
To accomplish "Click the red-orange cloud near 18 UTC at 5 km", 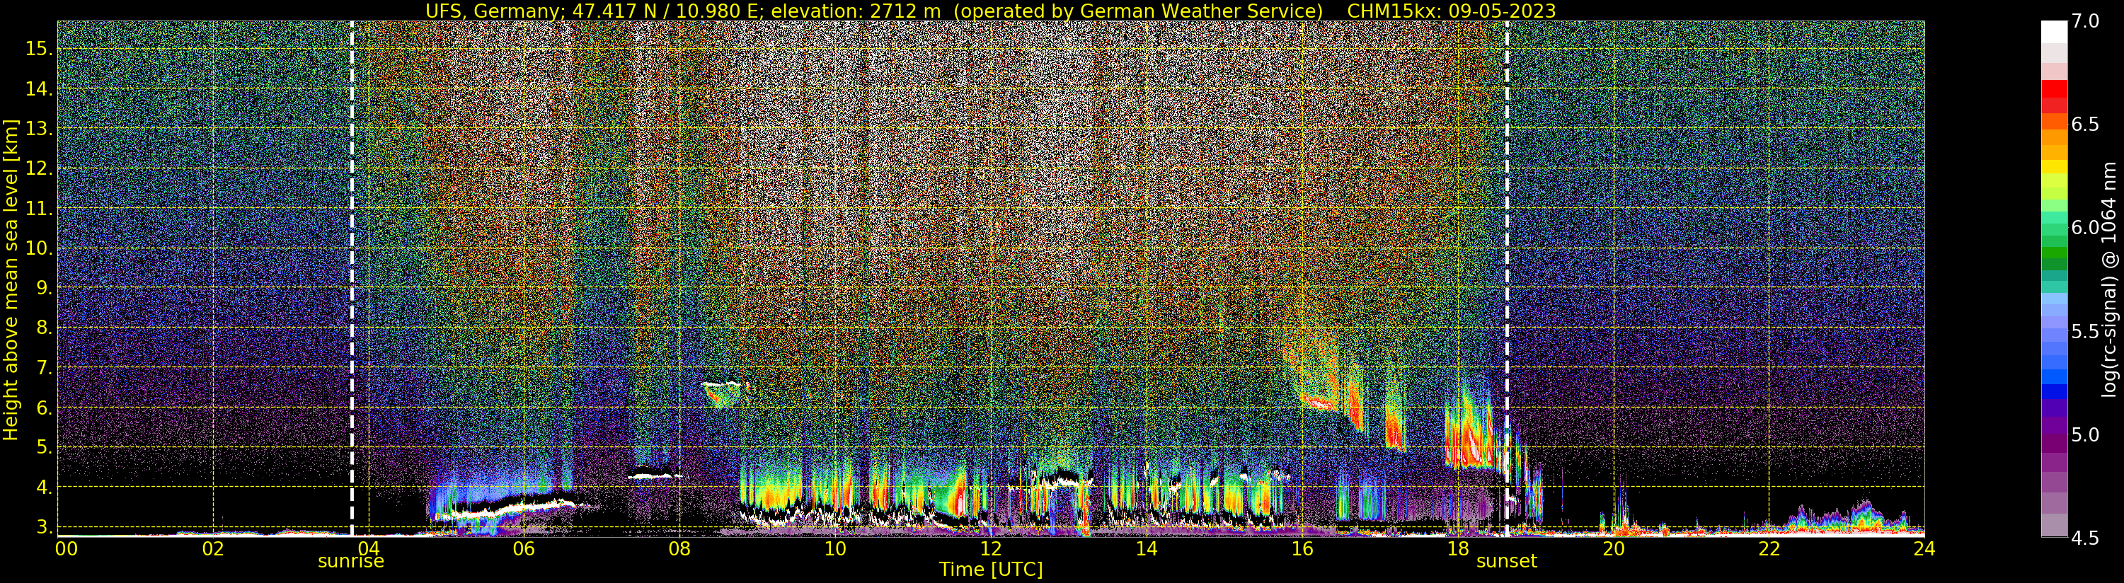I will [1469, 433].
